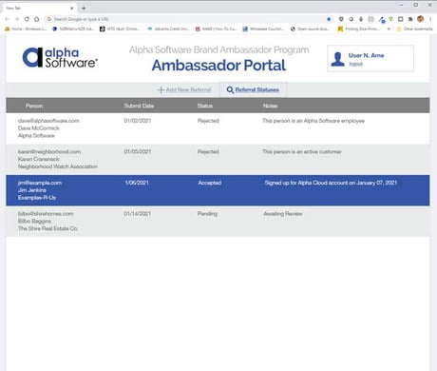Expand the bookmarks overflow chevron
The width and height of the screenshot is (437, 371).
pos(389,29)
